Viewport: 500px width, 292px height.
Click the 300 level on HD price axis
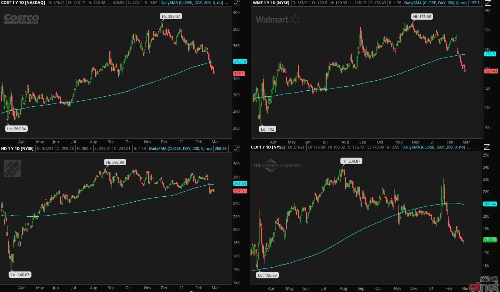point(236,164)
